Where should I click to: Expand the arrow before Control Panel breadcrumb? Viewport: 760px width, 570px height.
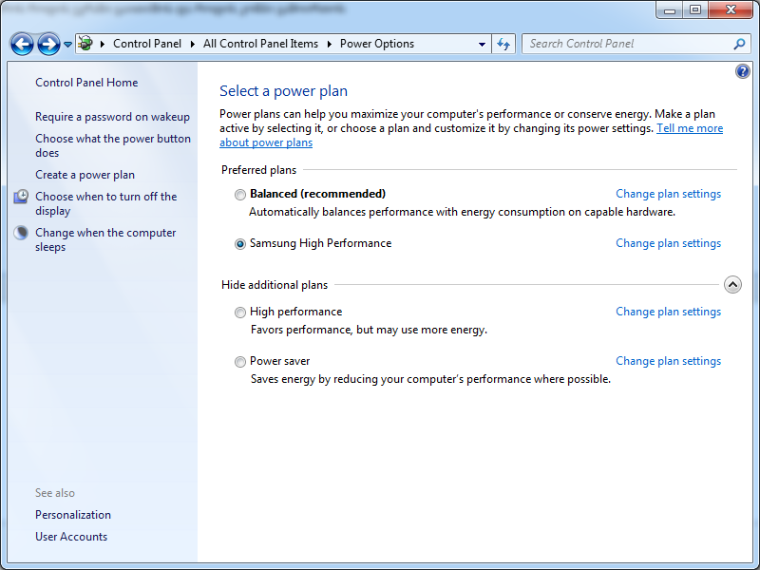tap(103, 44)
